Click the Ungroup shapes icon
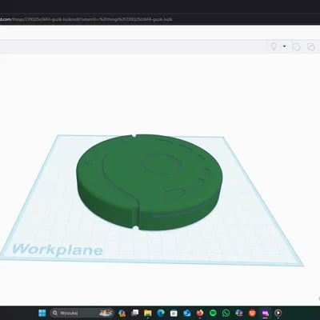The height and width of the screenshot is (320, 320). point(311,47)
